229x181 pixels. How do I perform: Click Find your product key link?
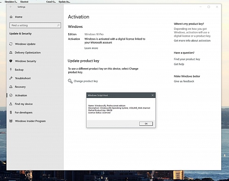187,59
